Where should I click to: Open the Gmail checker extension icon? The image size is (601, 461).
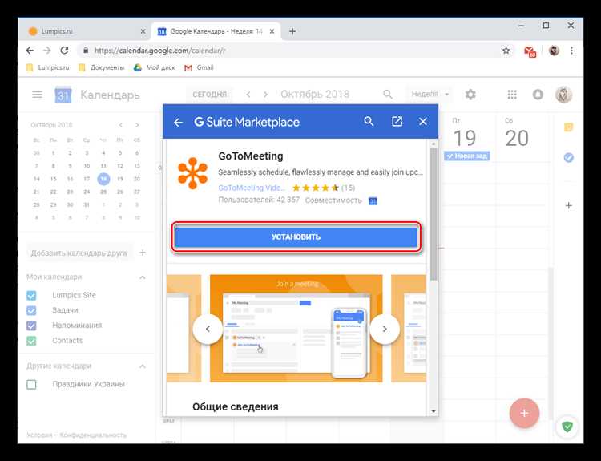point(530,51)
